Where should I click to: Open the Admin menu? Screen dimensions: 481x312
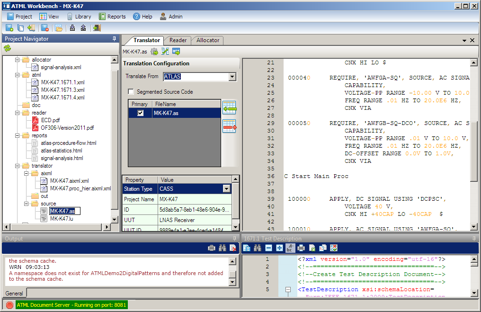[x=171, y=17]
